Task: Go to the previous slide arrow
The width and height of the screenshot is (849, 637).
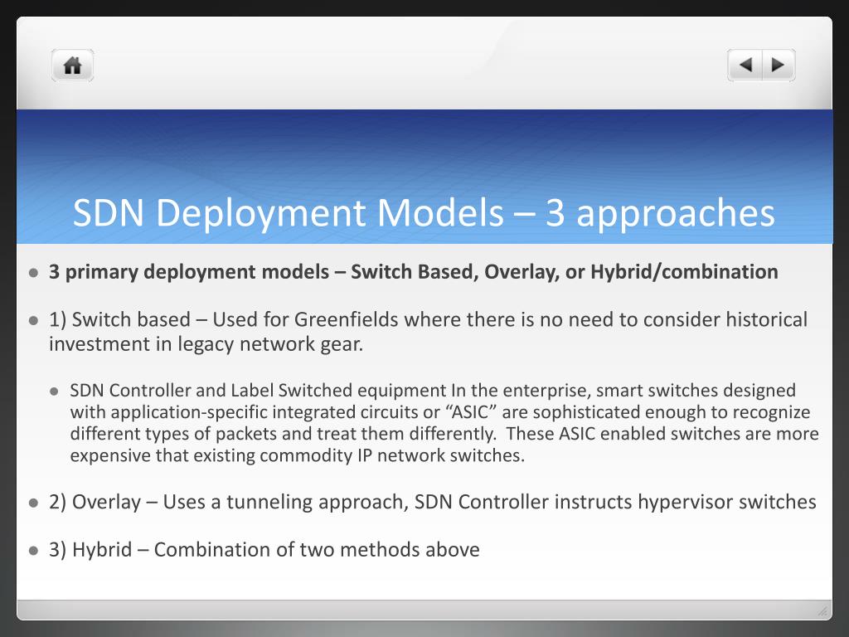Action: coord(745,65)
